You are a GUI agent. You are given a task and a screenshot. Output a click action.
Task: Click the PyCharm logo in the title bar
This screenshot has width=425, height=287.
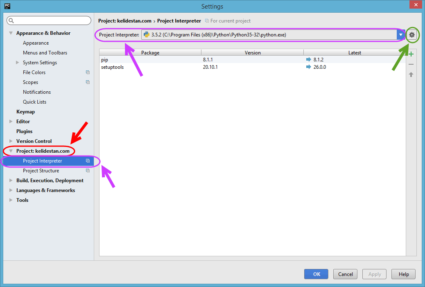click(7, 6)
